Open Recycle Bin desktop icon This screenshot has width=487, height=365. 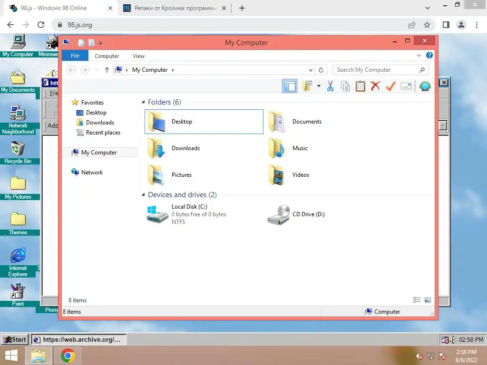tap(18, 153)
